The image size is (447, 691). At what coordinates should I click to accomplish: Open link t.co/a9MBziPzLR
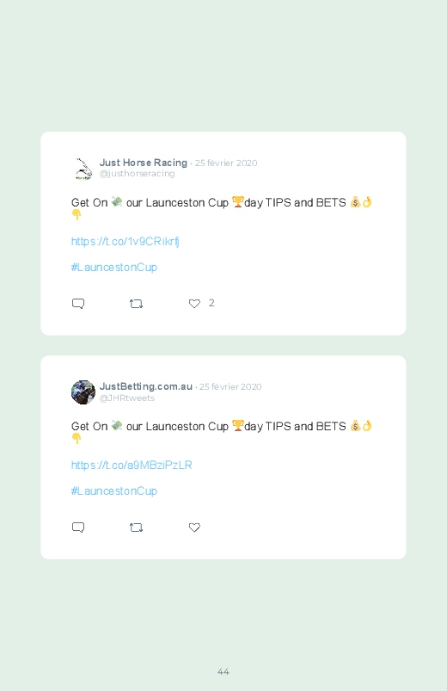tap(132, 466)
